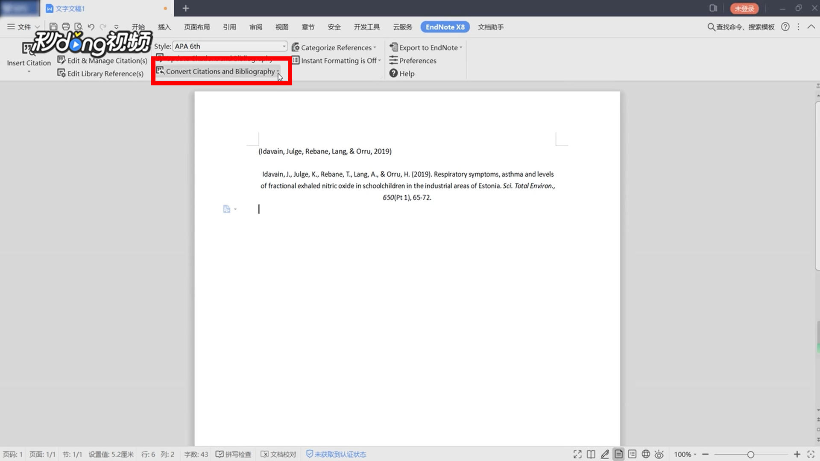The height and width of the screenshot is (461, 820).
Task: Enable eye protection mode in status bar
Action: tap(659, 454)
